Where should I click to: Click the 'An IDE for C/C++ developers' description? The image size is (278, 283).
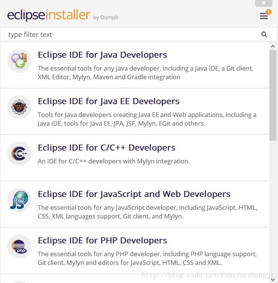point(114,161)
